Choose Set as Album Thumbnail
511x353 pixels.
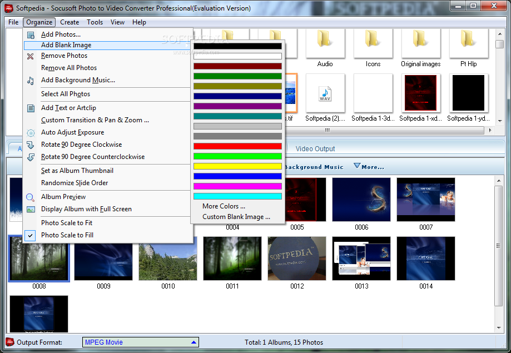(77, 171)
